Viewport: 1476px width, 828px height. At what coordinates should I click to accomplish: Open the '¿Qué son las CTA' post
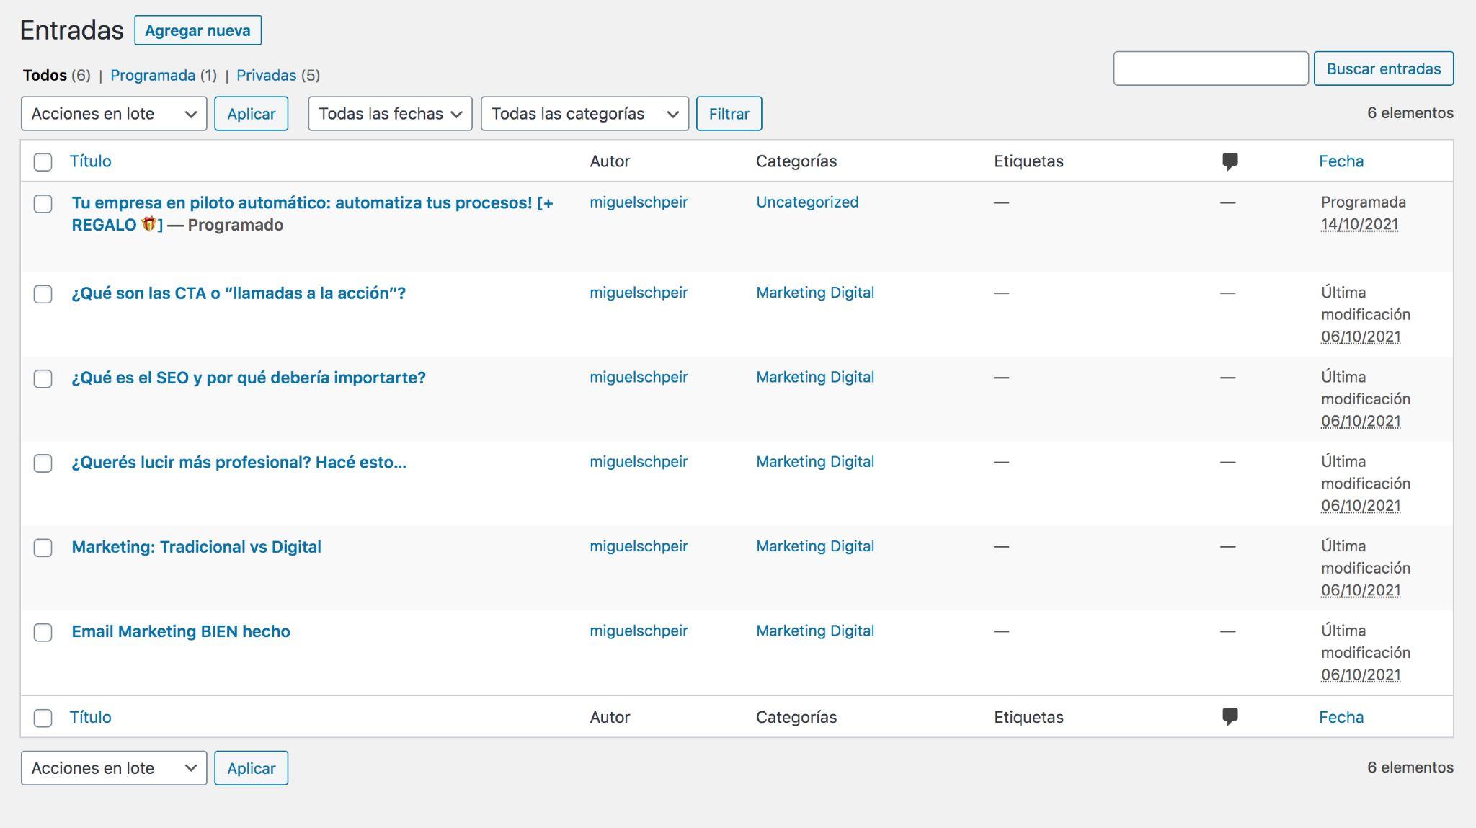point(239,293)
